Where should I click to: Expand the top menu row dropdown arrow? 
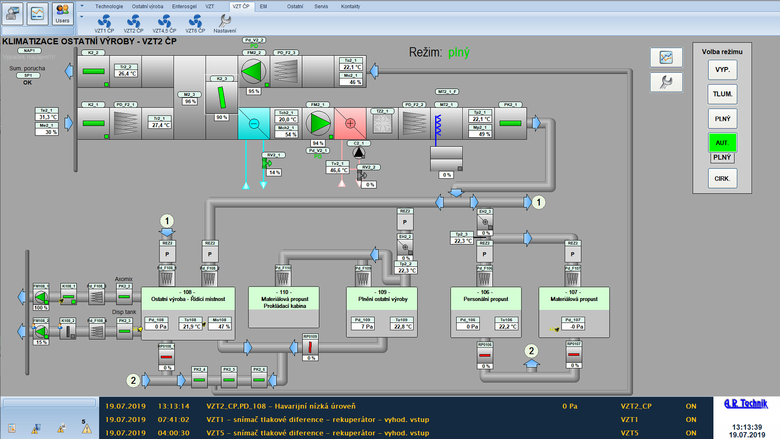coord(82,6)
